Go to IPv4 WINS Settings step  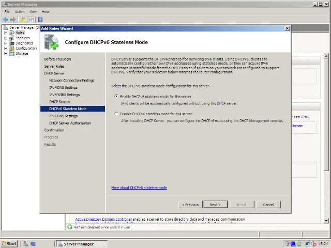[64, 95]
